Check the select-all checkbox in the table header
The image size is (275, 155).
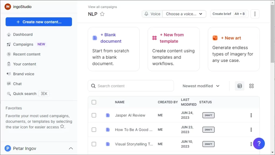(94, 102)
